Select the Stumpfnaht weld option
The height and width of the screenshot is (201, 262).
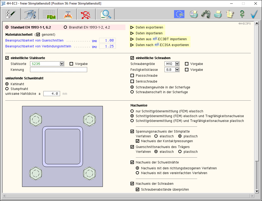pyautogui.click(x=7, y=89)
